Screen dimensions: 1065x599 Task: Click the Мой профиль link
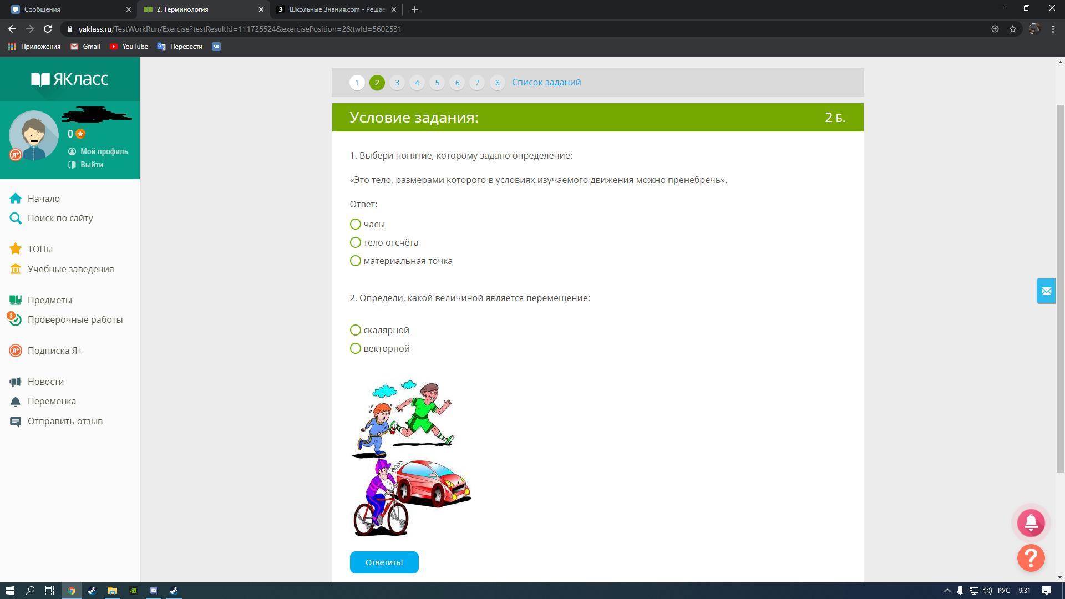click(104, 151)
